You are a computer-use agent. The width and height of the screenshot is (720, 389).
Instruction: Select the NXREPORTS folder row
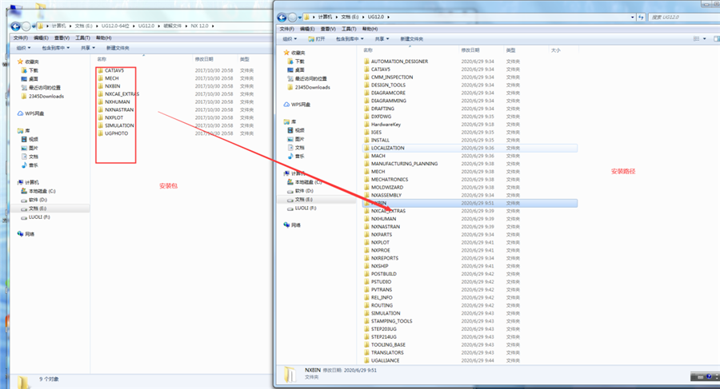[x=470, y=258]
